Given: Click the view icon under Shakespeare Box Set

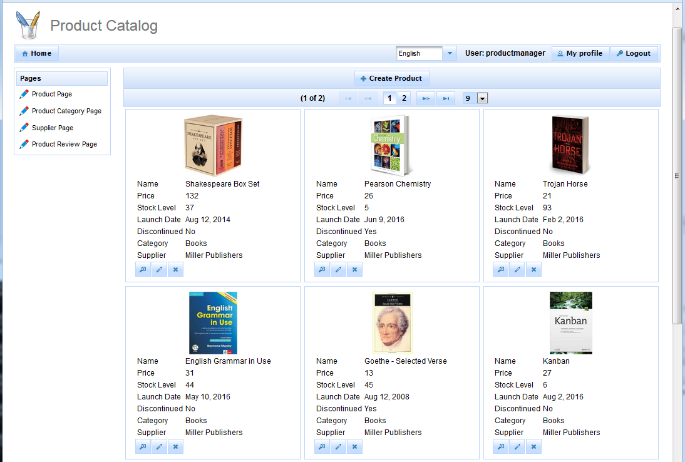Looking at the screenshot, I should pos(143,269).
